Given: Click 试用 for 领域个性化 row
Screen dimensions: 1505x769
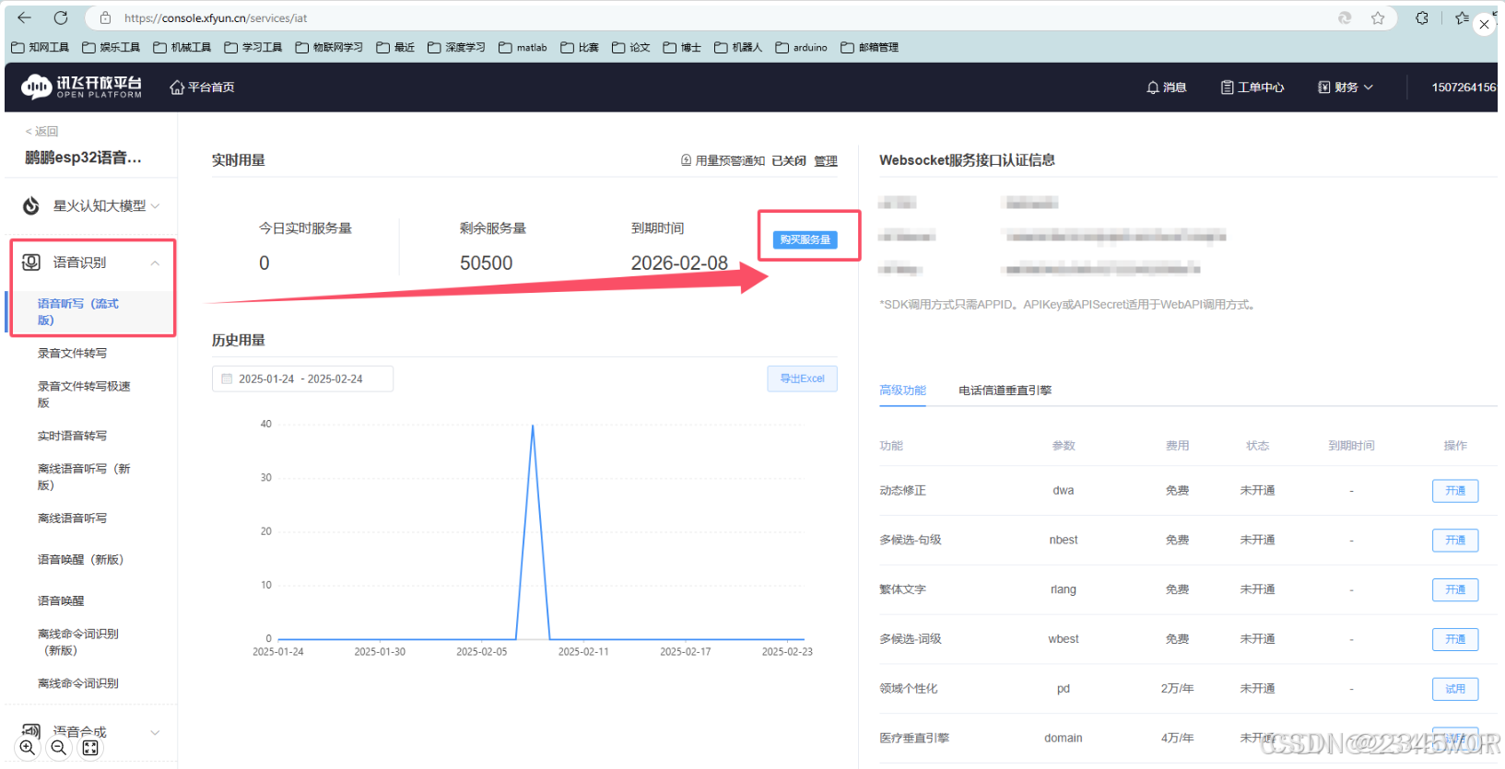Looking at the screenshot, I should point(1455,689).
